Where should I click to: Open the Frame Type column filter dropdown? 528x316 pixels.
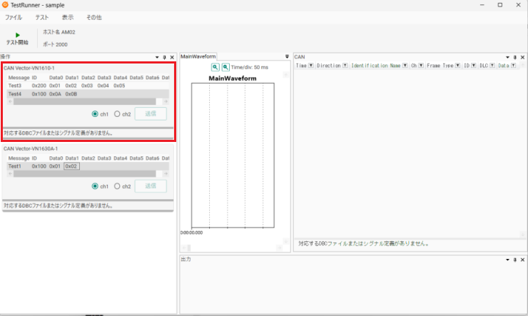click(x=457, y=65)
